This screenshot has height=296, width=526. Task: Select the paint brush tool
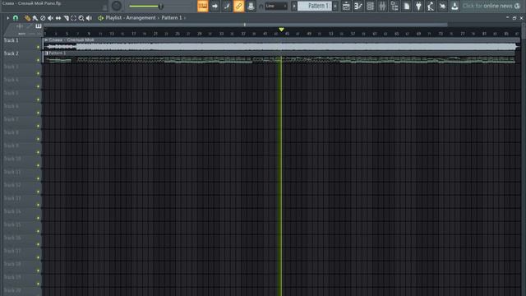(x=35, y=18)
